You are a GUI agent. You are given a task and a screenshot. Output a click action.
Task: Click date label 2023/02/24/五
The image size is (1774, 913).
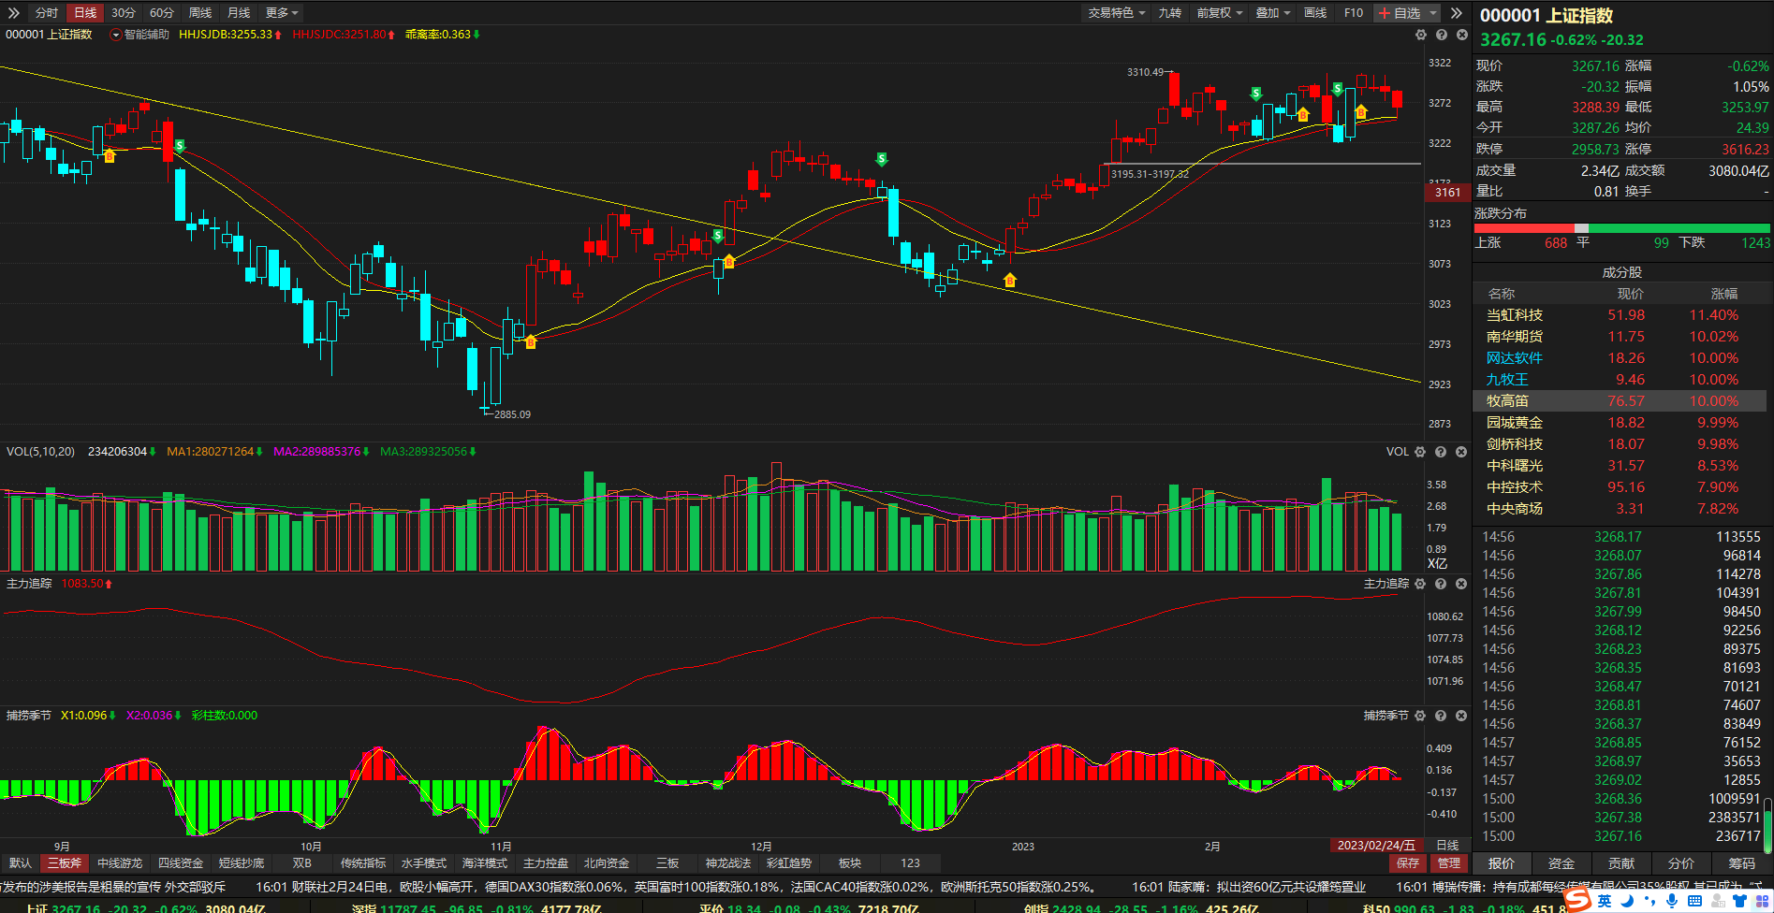click(1375, 846)
